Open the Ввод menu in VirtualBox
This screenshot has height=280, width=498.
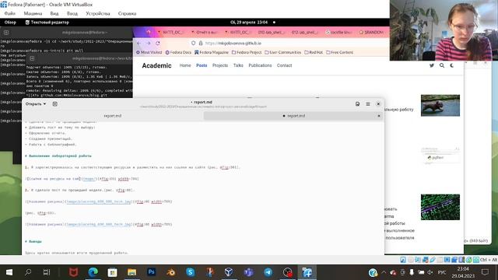click(72, 14)
